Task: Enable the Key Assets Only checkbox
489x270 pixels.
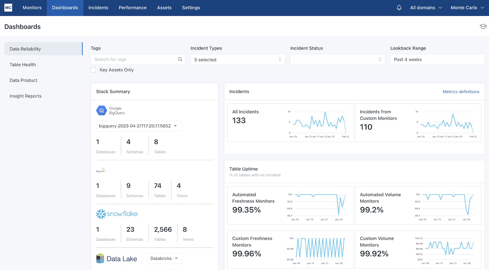Action: coord(93,70)
